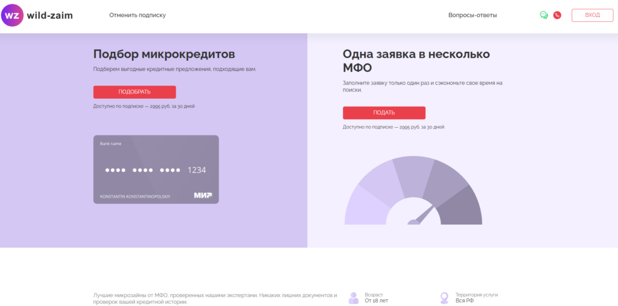
Task: Click cardholder name KONSTANTIN KONSTANTINOPOLSKIY
Action: (x=135, y=196)
